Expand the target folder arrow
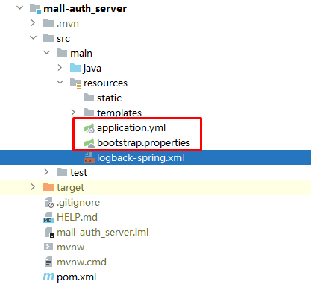Image resolution: width=311 pixels, height=284 pixels. pos(33,187)
